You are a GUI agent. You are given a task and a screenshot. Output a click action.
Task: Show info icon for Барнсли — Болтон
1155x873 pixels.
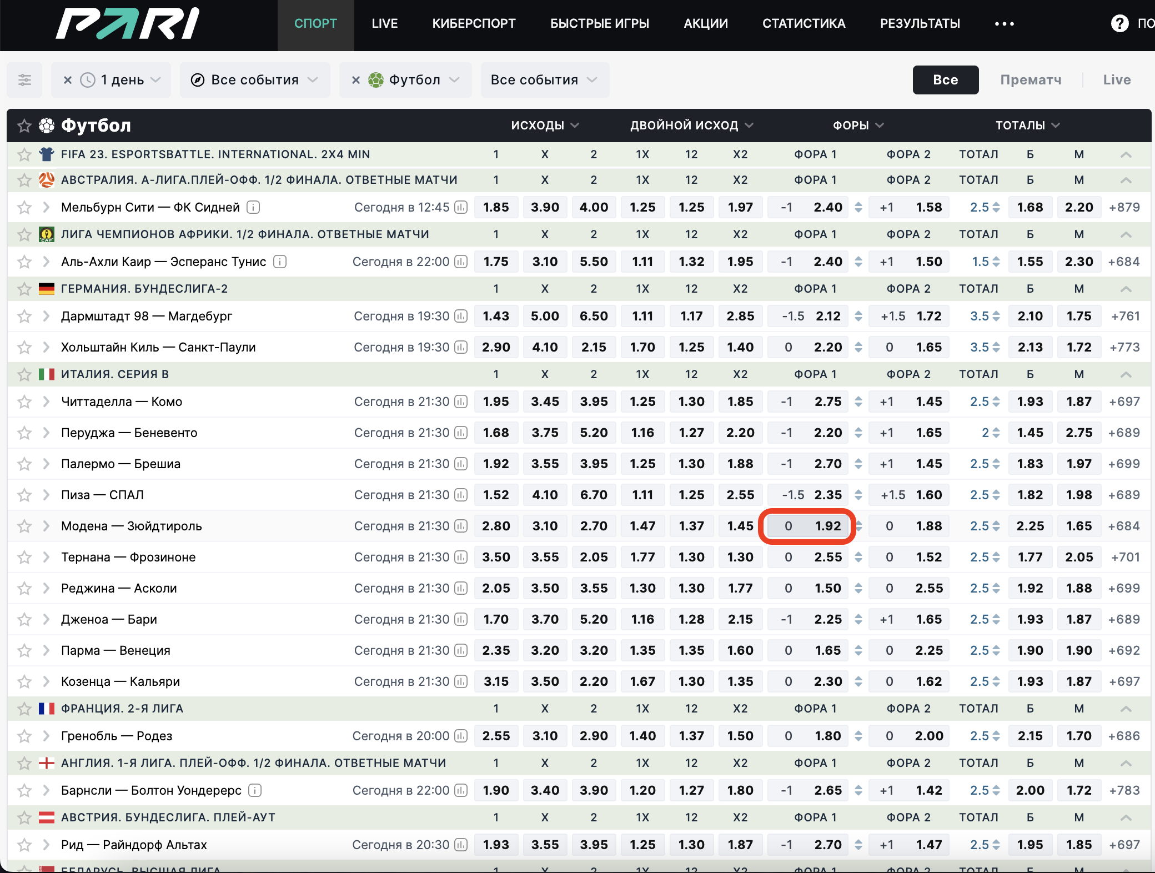255,790
